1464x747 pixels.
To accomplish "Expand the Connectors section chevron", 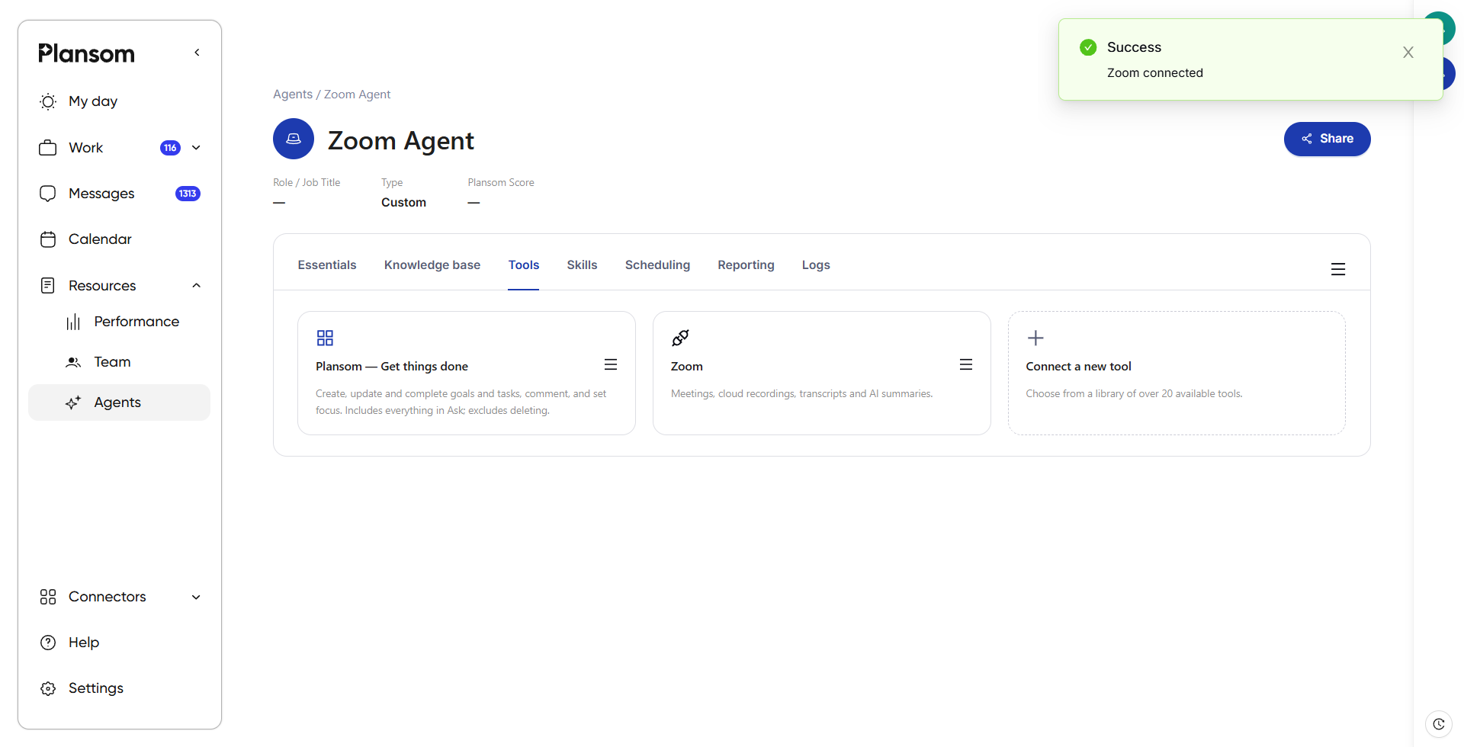I will 196,597.
